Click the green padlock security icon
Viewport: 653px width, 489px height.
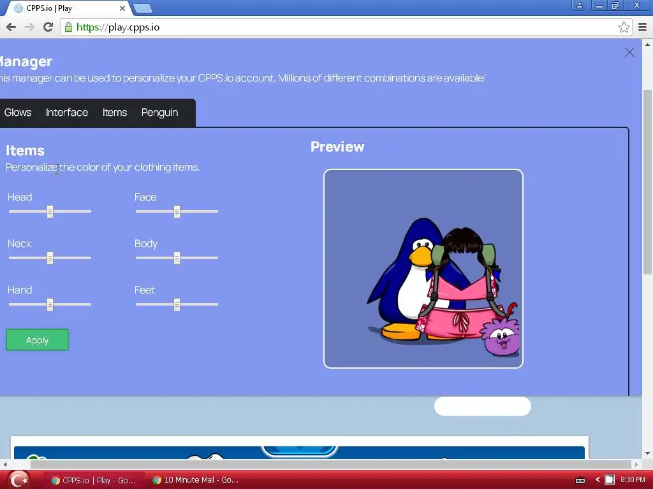tap(68, 27)
